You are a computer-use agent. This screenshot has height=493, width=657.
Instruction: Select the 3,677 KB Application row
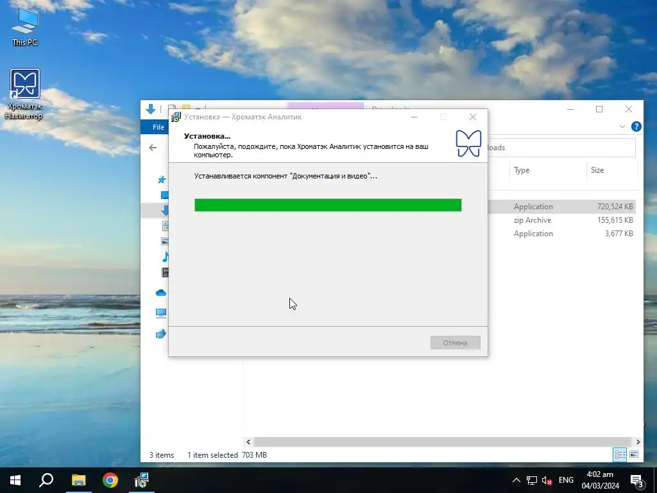point(561,234)
